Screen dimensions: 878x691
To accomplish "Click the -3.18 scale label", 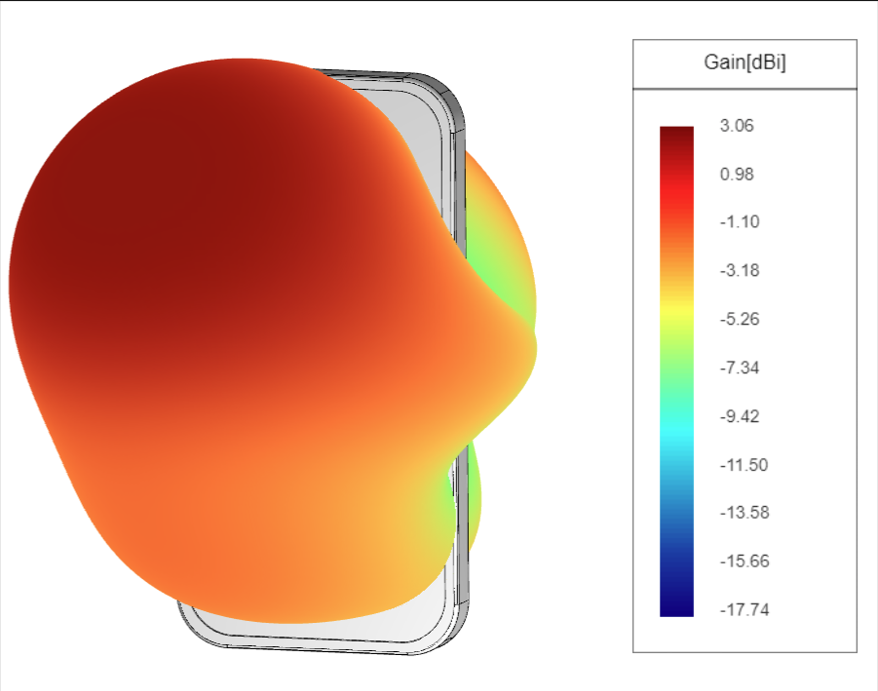I will coord(739,271).
